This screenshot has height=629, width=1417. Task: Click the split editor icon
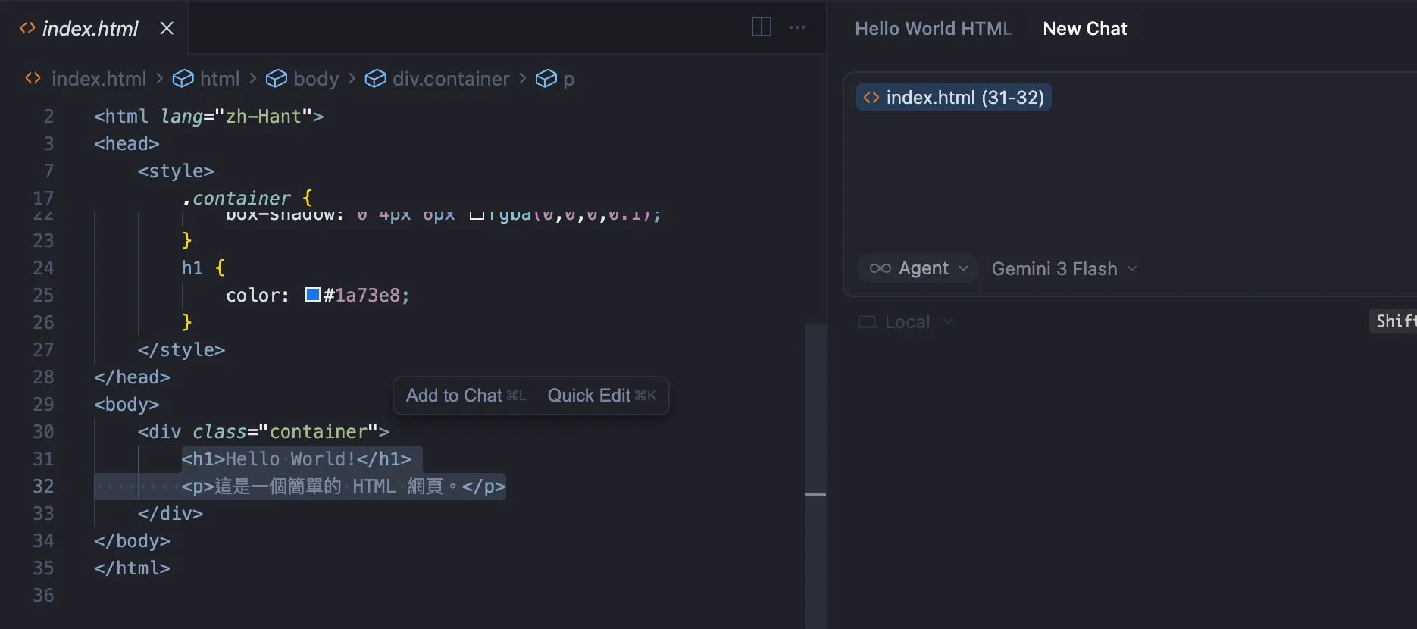pyautogui.click(x=761, y=27)
